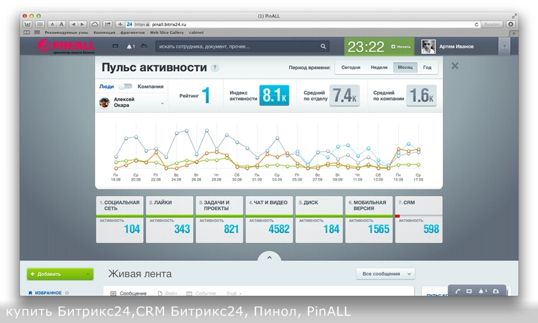Collapse the pulse panel with the up chevron
This screenshot has width=538, height=323.
pyautogui.click(x=269, y=257)
